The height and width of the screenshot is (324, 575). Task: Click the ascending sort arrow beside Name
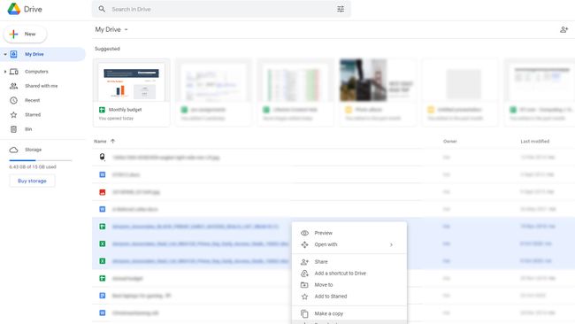tap(112, 142)
